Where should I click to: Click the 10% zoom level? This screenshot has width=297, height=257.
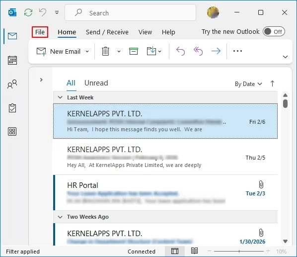[281, 252]
